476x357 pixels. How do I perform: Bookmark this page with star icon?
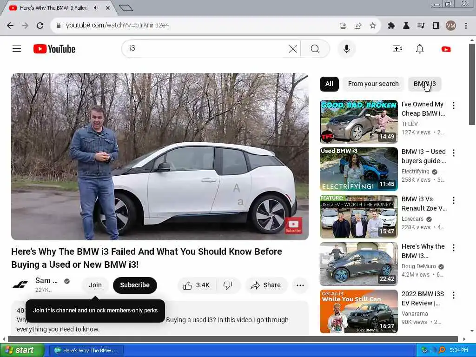coord(373,26)
